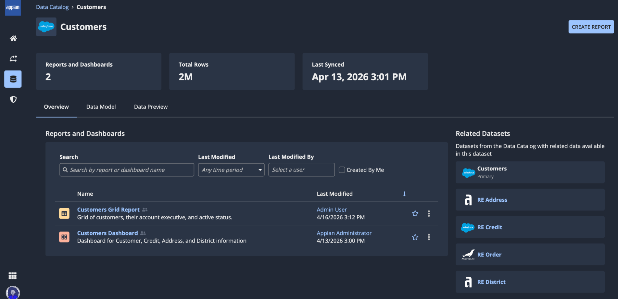This screenshot has width=618, height=299.
Task: Click the Appian logo
Action: (13, 7)
